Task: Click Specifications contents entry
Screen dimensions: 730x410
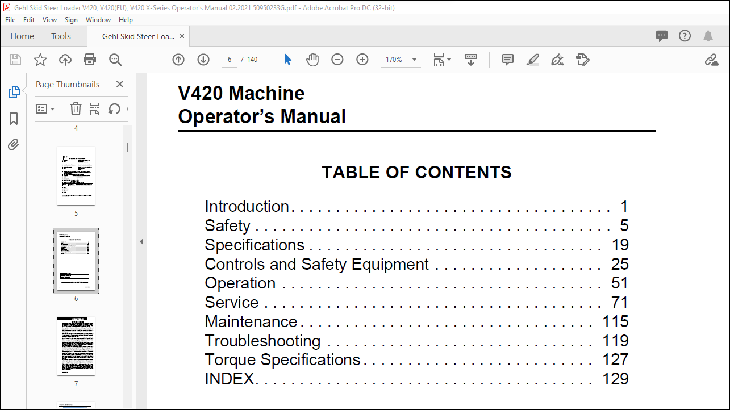Action: click(416, 245)
